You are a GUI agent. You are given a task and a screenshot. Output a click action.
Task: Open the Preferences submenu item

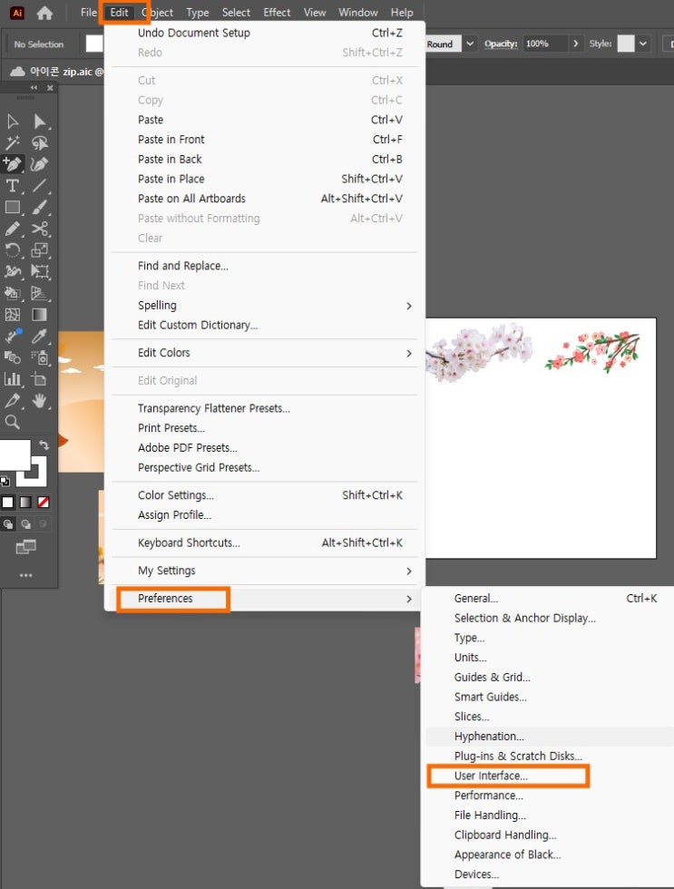[x=265, y=599]
